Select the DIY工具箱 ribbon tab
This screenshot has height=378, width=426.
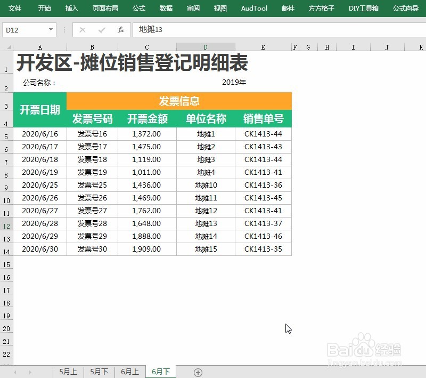pyautogui.click(x=363, y=8)
